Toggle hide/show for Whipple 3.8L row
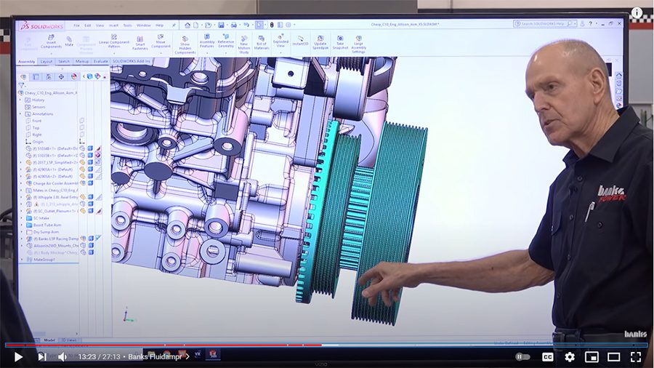The image size is (654, 368). tap(83, 197)
